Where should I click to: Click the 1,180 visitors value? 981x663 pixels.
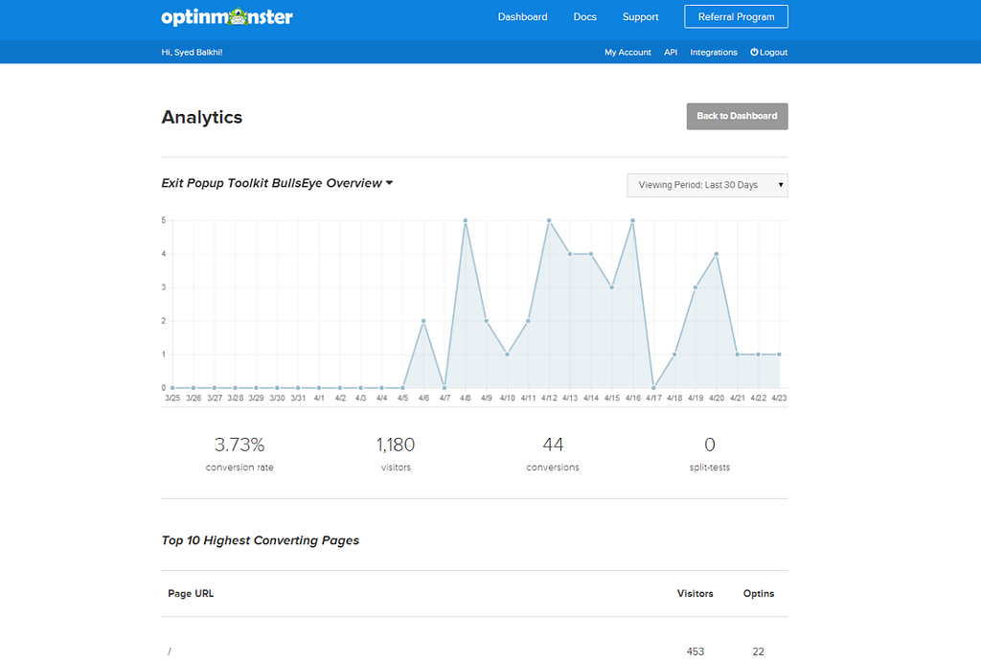[396, 445]
